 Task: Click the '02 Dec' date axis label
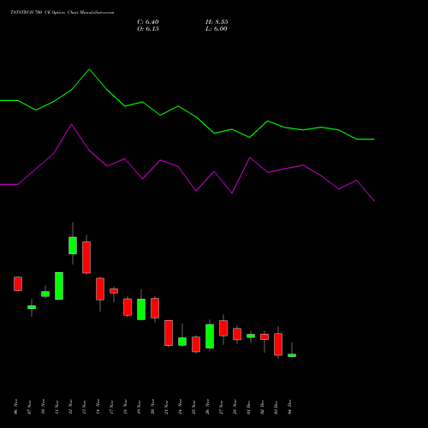262,407
